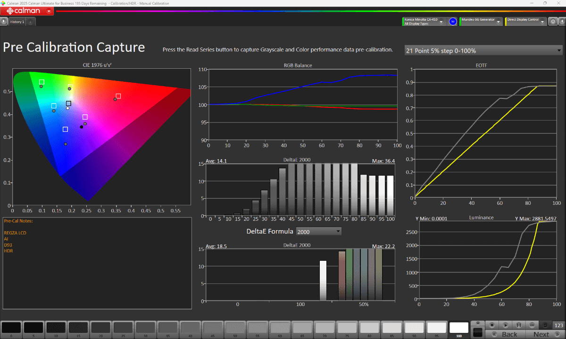Open the DeltaE Formula 2000 dropdown
The width and height of the screenshot is (566, 339).
pos(318,231)
